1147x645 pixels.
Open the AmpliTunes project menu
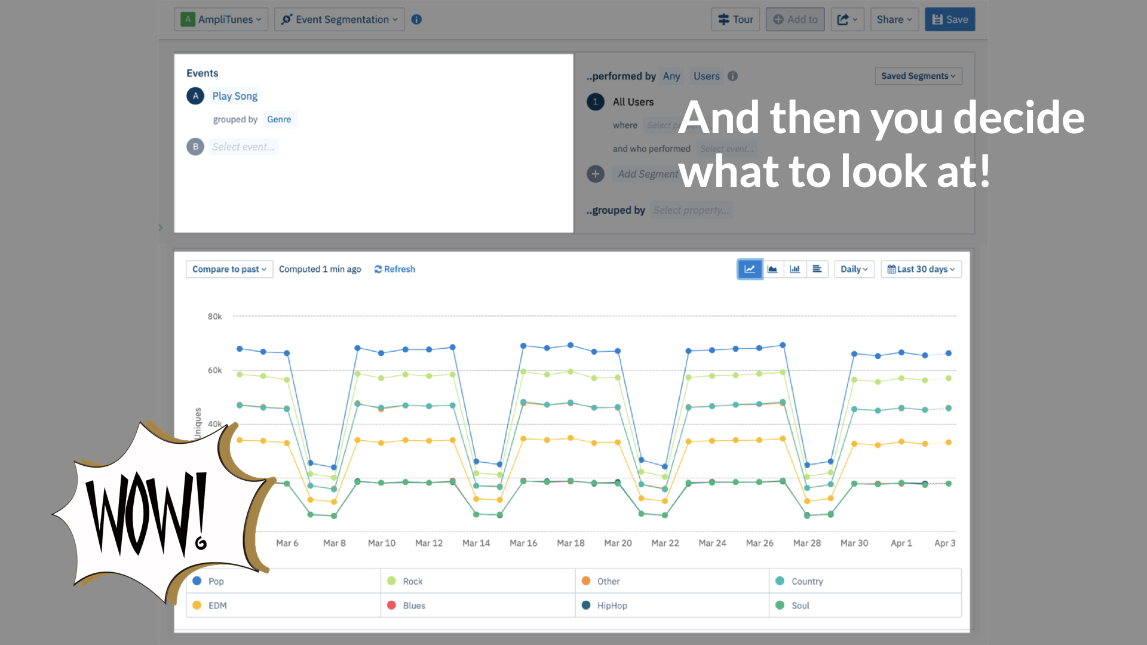tap(221, 20)
